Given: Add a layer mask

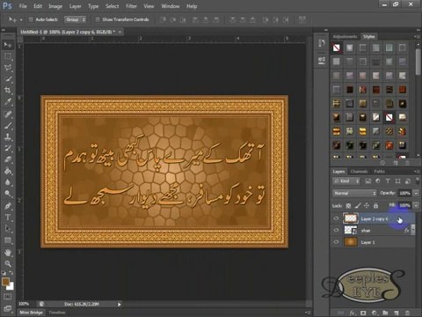Looking at the screenshot, I should tap(363, 313).
